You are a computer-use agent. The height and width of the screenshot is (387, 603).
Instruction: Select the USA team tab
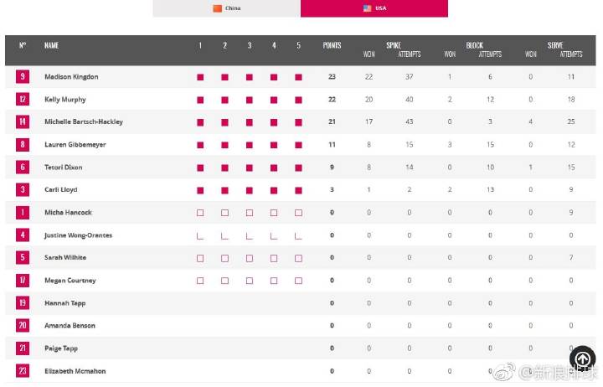(x=374, y=8)
